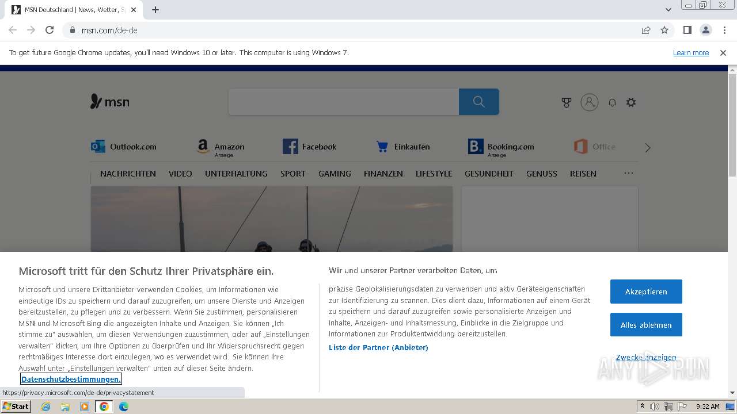Select the MSN Deutschland tab
The image size is (737, 414).
tap(75, 10)
